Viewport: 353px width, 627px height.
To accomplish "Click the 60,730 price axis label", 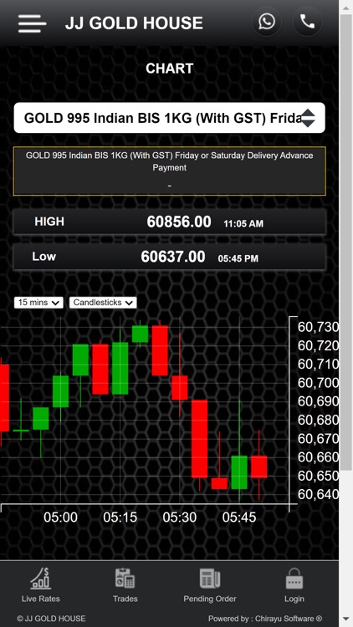I will point(318,327).
